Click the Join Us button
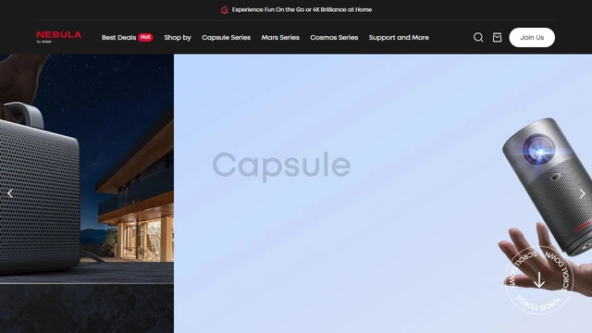Viewport: 592px width, 333px height. pyautogui.click(x=532, y=37)
